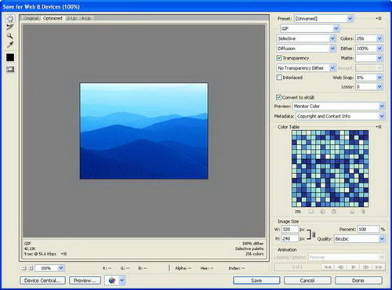Viewport: 392px width, 290px height.
Task: Click the Save button
Action: [256, 281]
